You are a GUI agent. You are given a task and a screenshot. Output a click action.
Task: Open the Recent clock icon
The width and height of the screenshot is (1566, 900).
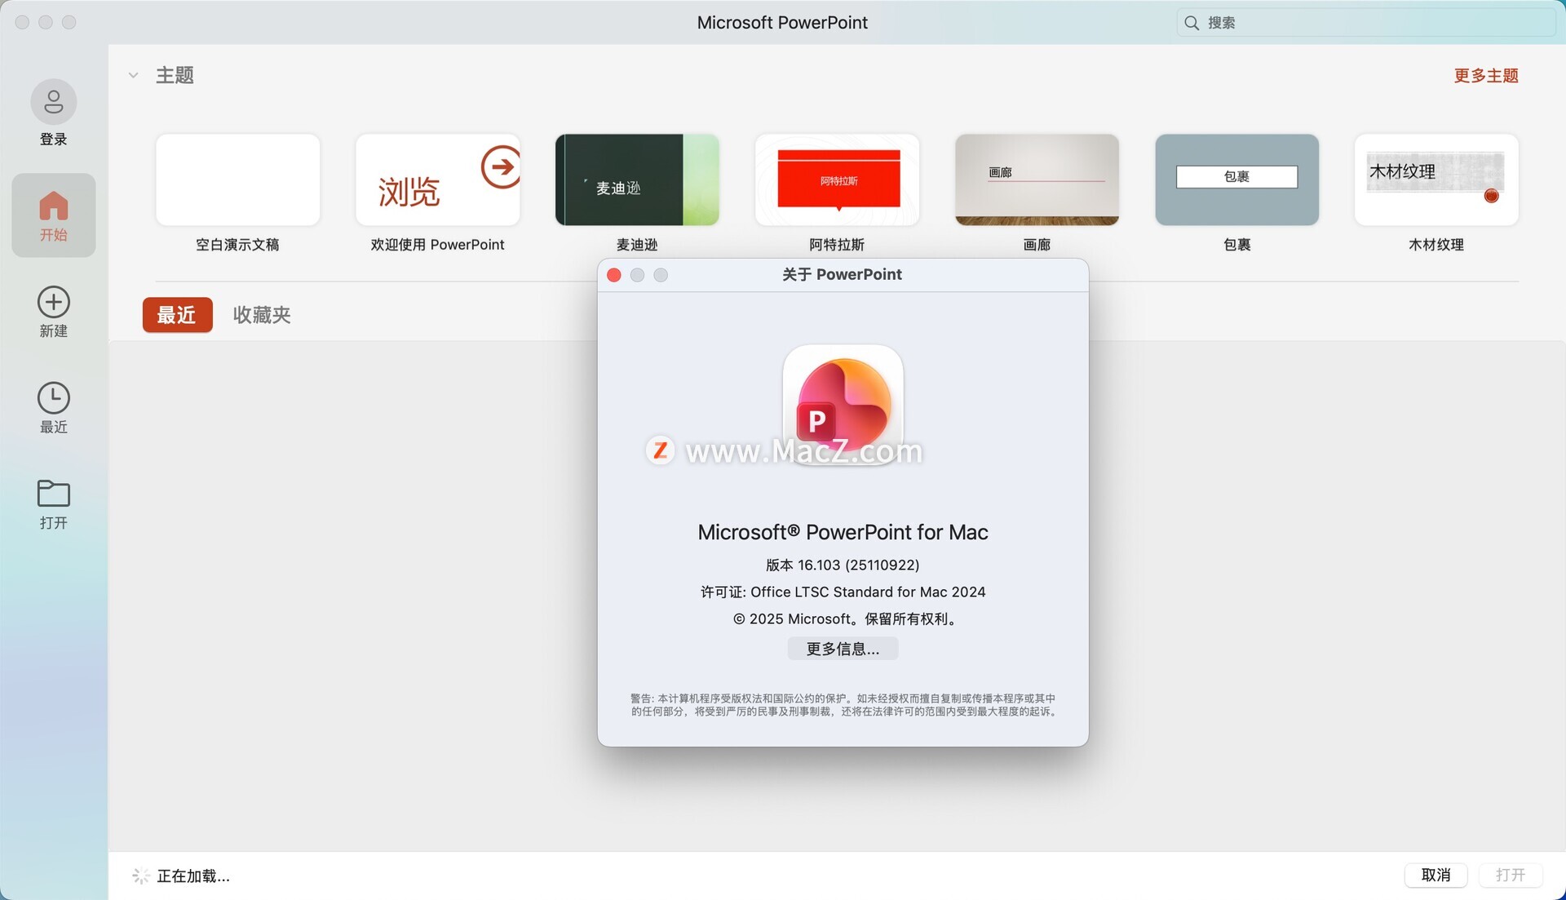[x=54, y=398]
